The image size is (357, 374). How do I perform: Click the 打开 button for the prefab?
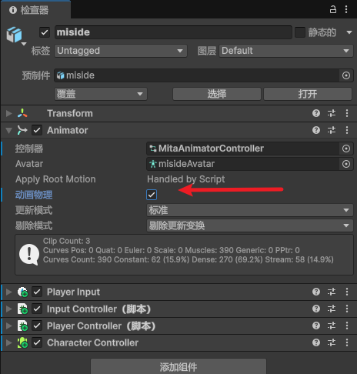[308, 94]
